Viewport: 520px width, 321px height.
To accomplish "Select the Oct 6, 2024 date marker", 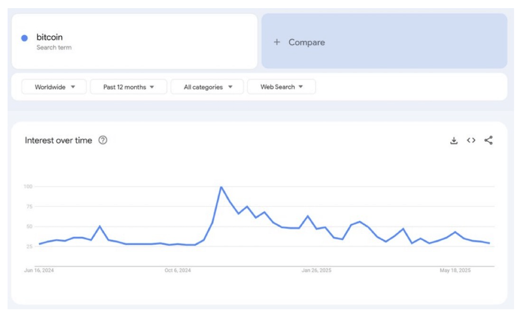I will 178,271.
